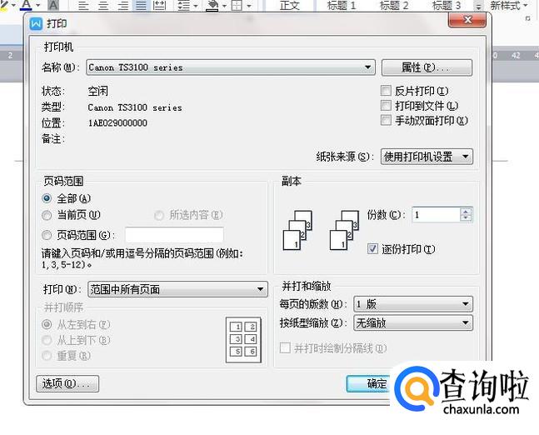Open the printer name dropdown Canon TS3100

[231, 67]
